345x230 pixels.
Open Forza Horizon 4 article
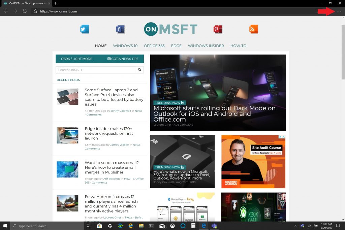(x=111, y=204)
